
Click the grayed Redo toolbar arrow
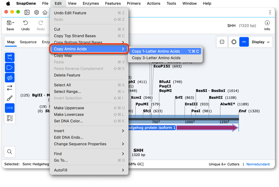(41, 23)
